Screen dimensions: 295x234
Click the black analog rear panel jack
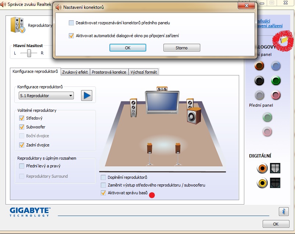coord(259,81)
